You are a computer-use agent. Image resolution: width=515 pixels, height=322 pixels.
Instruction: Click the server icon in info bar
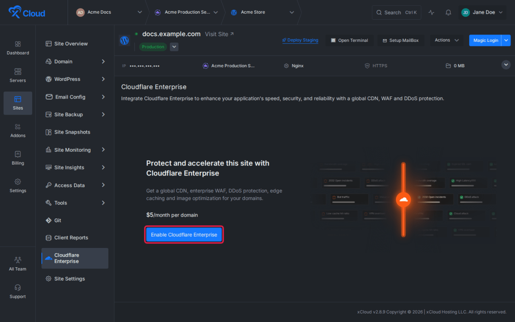206,66
